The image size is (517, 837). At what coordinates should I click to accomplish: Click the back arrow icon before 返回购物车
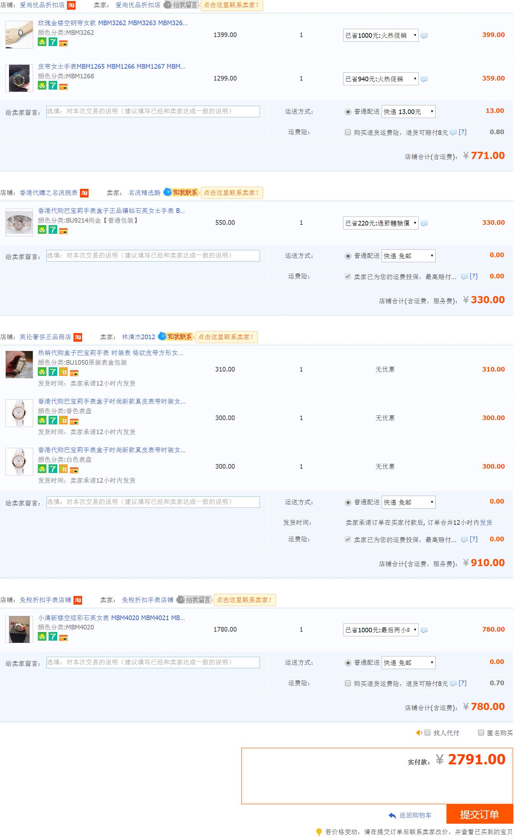click(x=392, y=815)
